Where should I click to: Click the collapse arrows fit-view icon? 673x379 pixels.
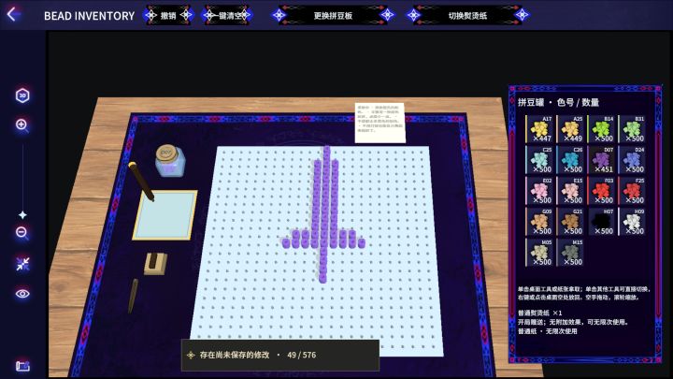point(22,264)
